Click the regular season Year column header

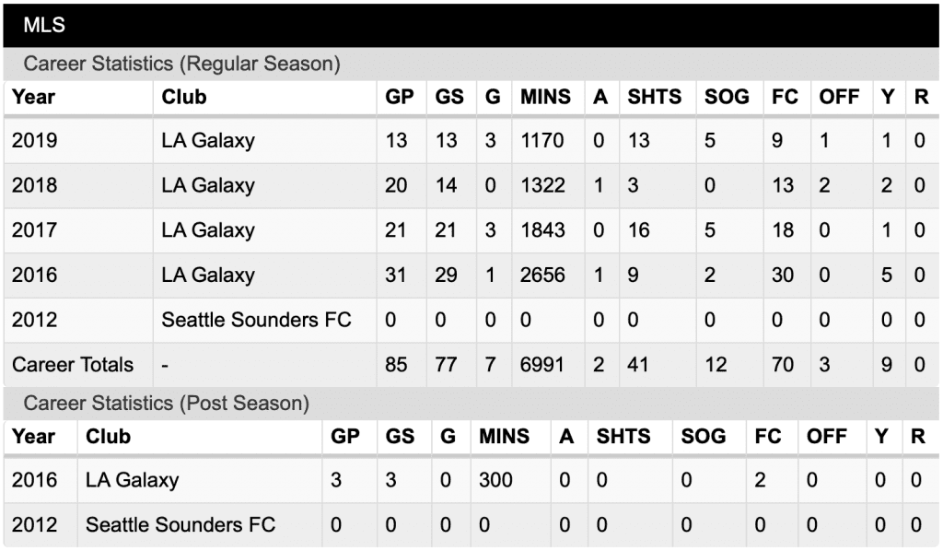pos(34,97)
